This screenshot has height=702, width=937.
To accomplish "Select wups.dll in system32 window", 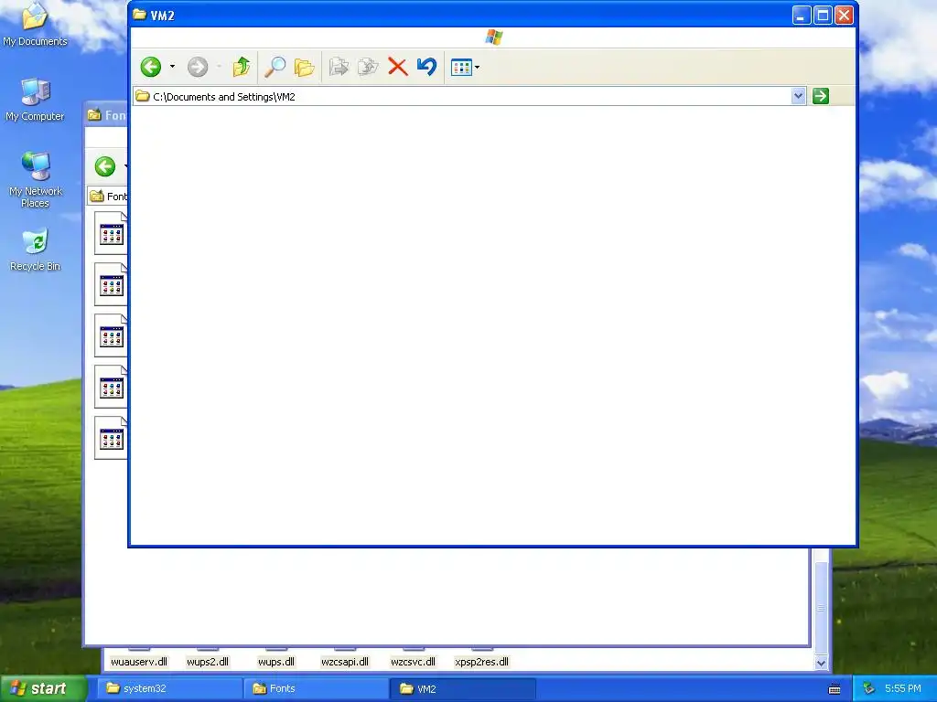I will point(276,662).
